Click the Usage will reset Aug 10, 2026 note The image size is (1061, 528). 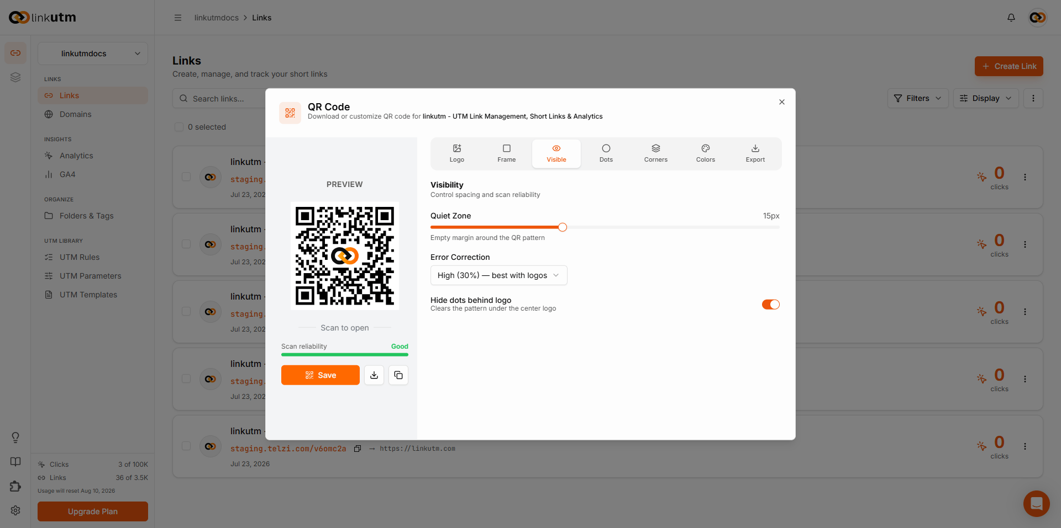(76, 491)
